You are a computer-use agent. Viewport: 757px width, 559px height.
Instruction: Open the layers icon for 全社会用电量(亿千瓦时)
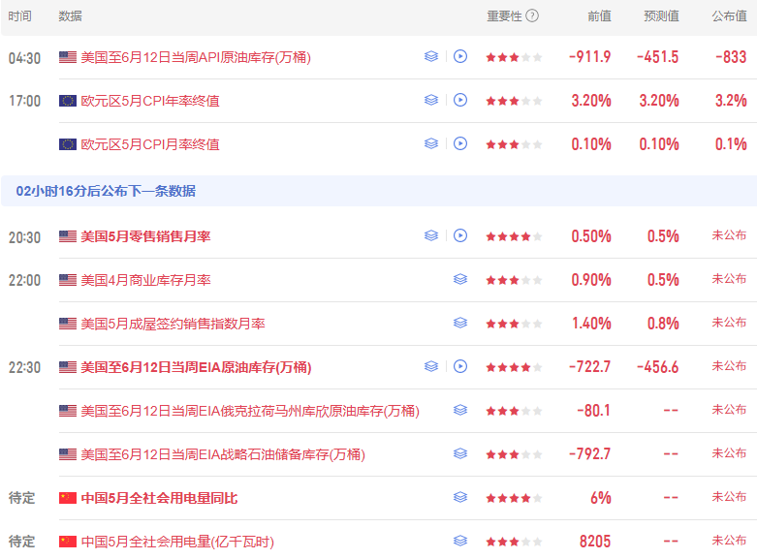click(460, 541)
